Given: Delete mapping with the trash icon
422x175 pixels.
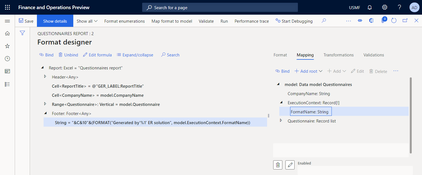Looking at the screenshot, I should click(x=278, y=165).
